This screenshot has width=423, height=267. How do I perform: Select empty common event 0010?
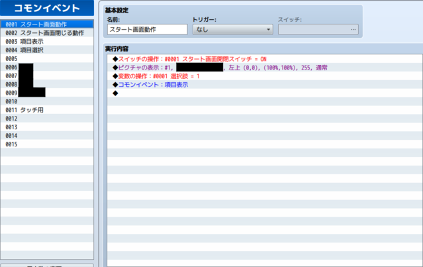(x=47, y=101)
